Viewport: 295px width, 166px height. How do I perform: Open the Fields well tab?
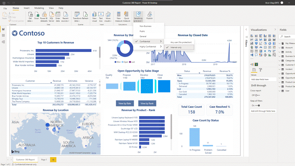point(254,70)
